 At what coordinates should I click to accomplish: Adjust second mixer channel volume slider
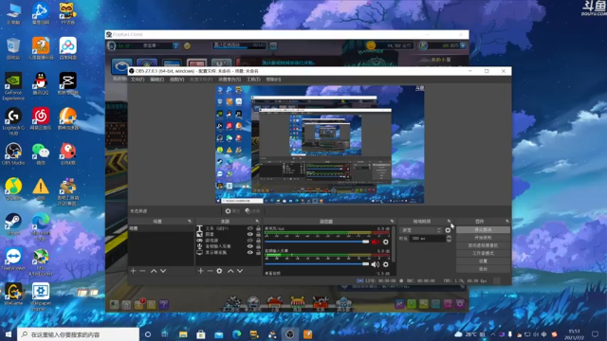point(317,264)
